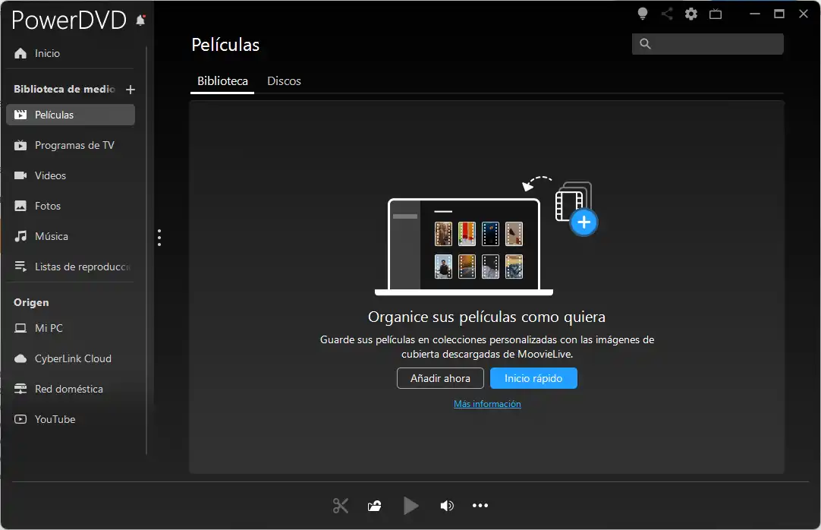Open more options three-dots in playback bar

pyautogui.click(x=480, y=506)
